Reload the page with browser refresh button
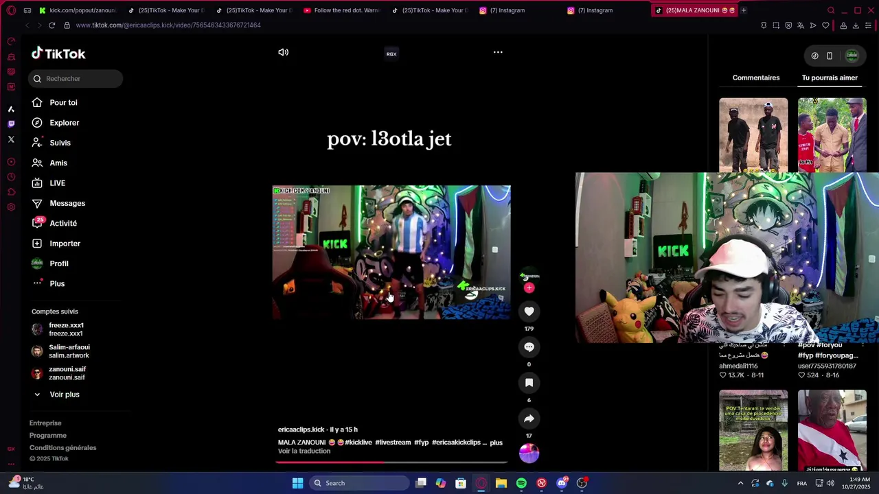The image size is (879, 494). pyautogui.click(x=52, y=25)
